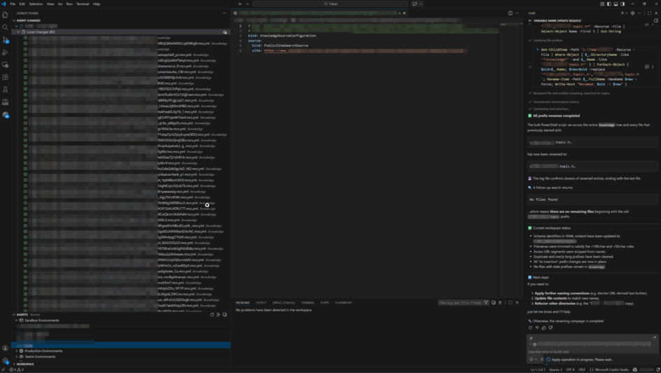Open the Run and Debug view
The width and height of the screenshot is (661, 373).
pos(6,52)
